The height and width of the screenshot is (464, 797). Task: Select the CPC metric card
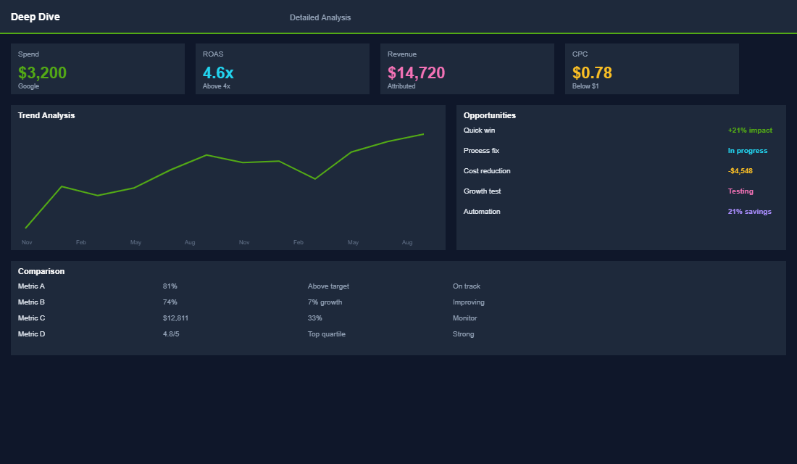[x=651, y=69]
